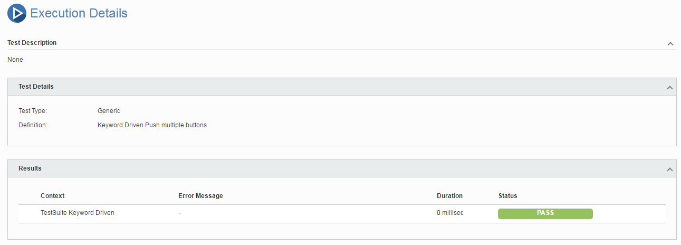Sort by the Error Message column header
Screen dimensions: 681x245
click(x=200, y=196)
